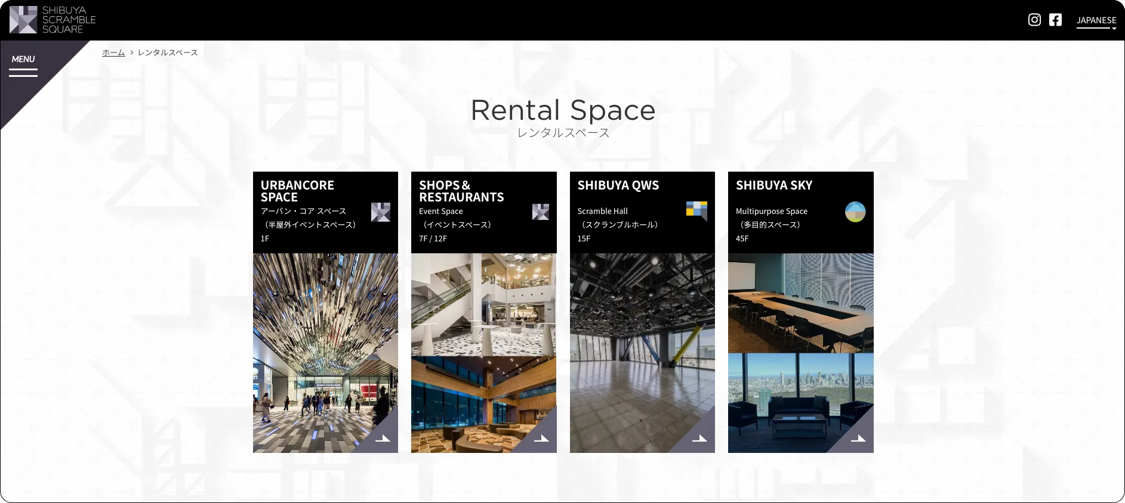Expand the JAPANESE language dropdown
The width and height of the screenshot is (1125, 503).
[1096, 21]
